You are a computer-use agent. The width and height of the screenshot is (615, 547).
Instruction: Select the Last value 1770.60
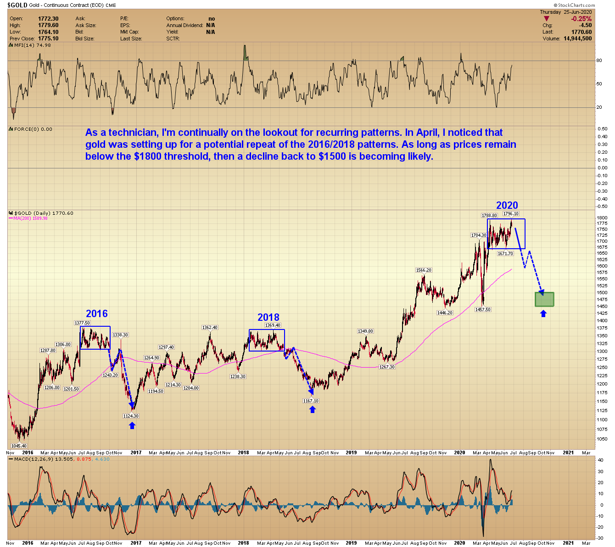coord(581,32)
